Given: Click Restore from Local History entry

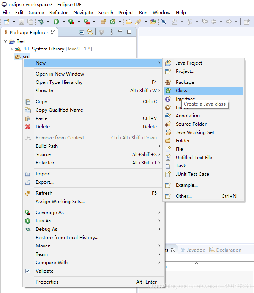Looking at the screenshot, I should [93, 237].
